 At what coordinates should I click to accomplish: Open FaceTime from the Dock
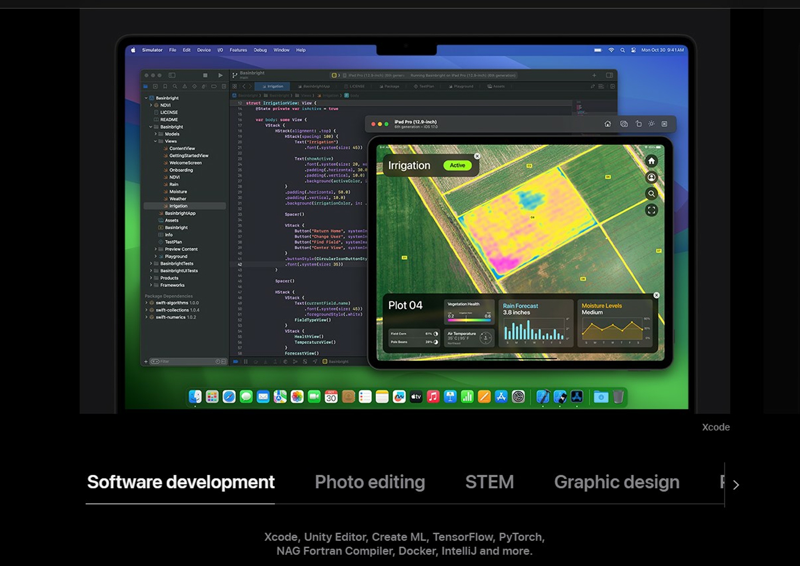(314, 396)
